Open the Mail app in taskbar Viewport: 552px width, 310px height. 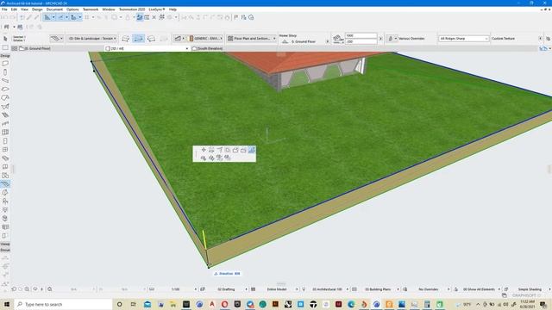[x=147, y=304]
